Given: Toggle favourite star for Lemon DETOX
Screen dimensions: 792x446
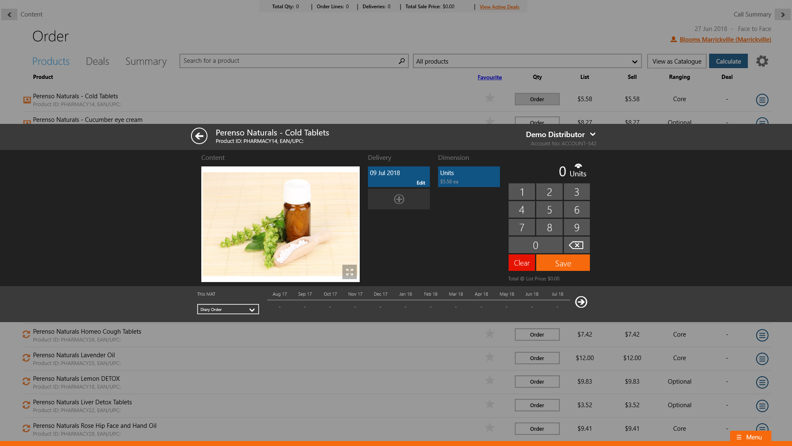Looking at the screenshot, I should [x=490, y=381].
